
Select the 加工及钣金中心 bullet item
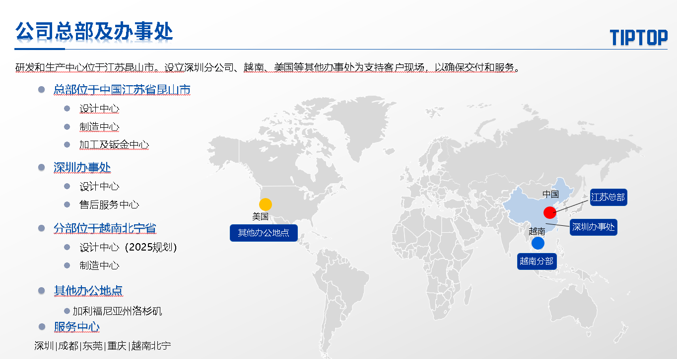click(x=114, y=145)
